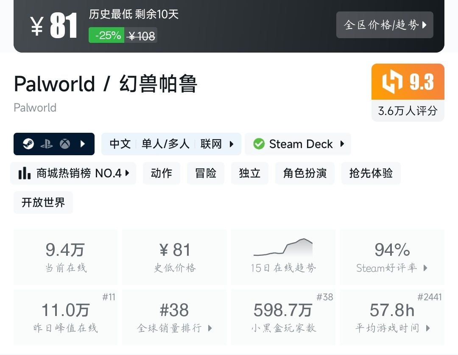Viewport: 458px width, 355px height.
Task: Expand the Steam Deck arrow
Action: 342,144
